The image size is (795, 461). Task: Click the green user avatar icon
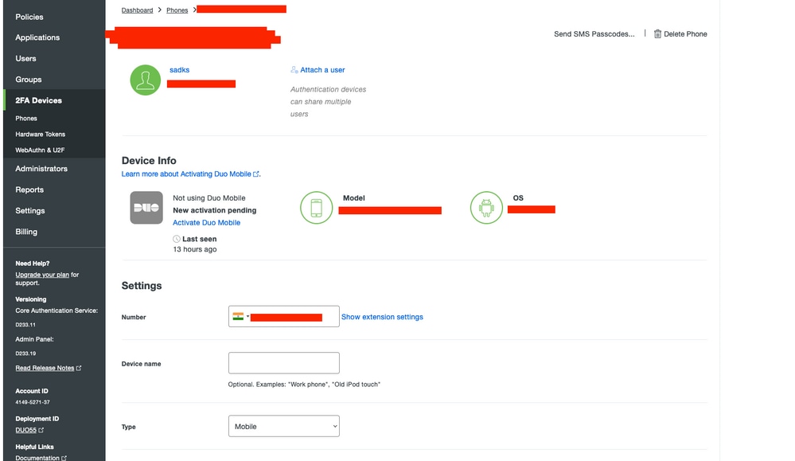(x=145, y=80)
